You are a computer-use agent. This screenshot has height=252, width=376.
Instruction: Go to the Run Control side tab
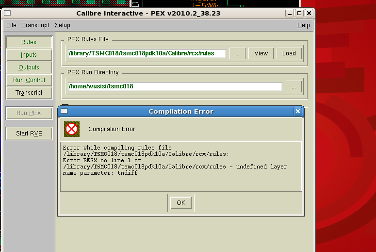click(29, 80)
